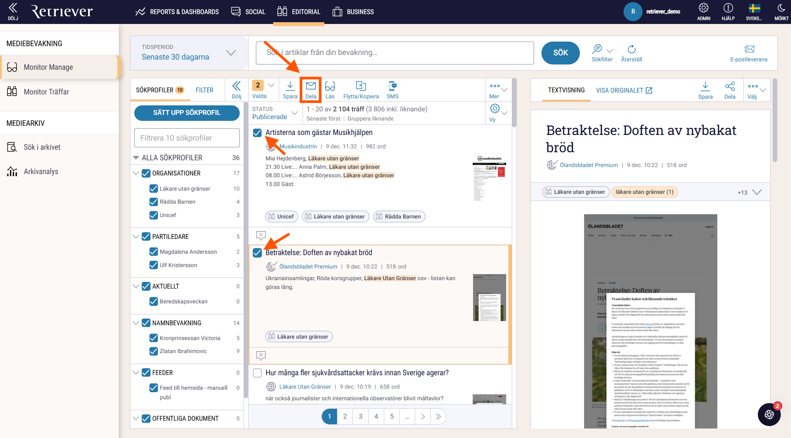The height and width of the screenshot is (438, 791).
Task: Click search field Sök i artiklar
Action: pyautogui.click(x=395, y=53)
